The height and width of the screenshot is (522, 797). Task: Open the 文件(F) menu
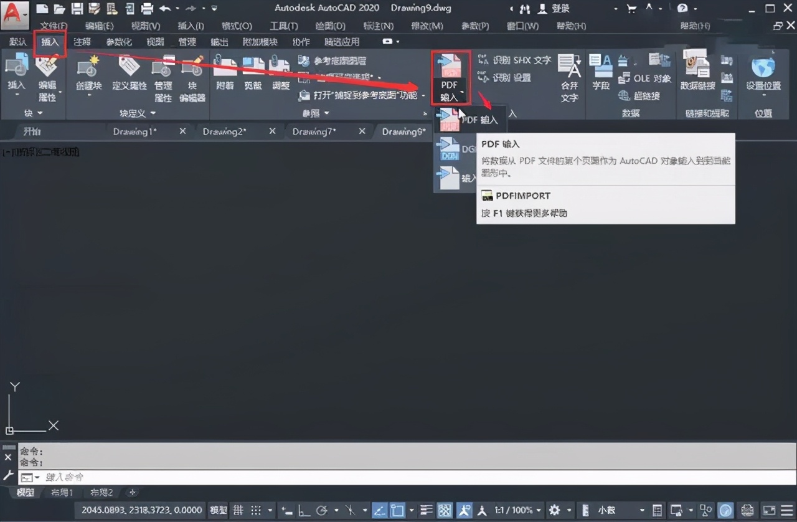[54, 26]
